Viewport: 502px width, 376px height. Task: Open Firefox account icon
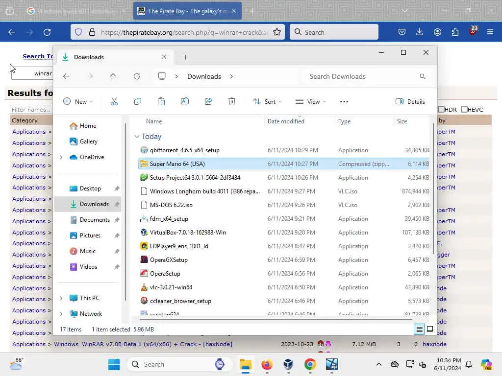(x=437, y=32)
